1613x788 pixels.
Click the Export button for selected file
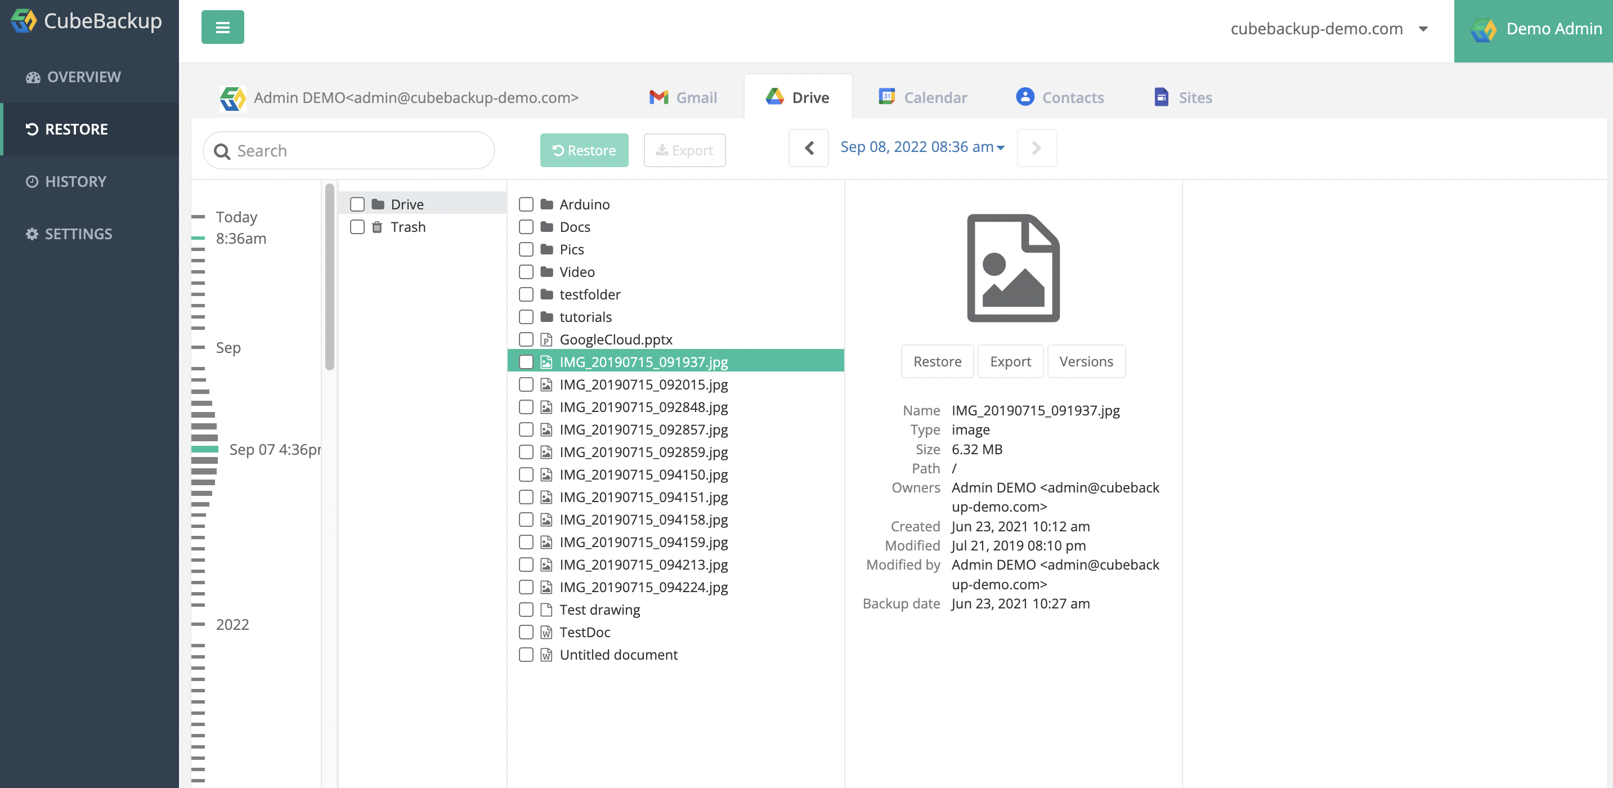click(x=1010, y=360)
